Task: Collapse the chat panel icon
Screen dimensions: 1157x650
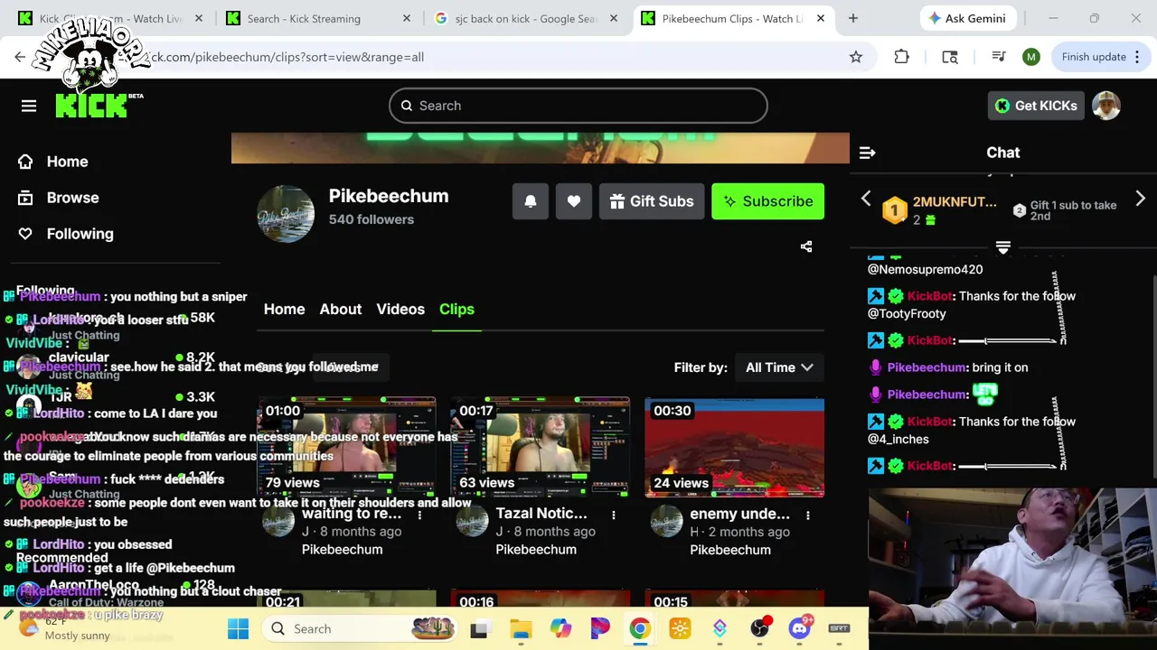Action: (x=867, y=153)
